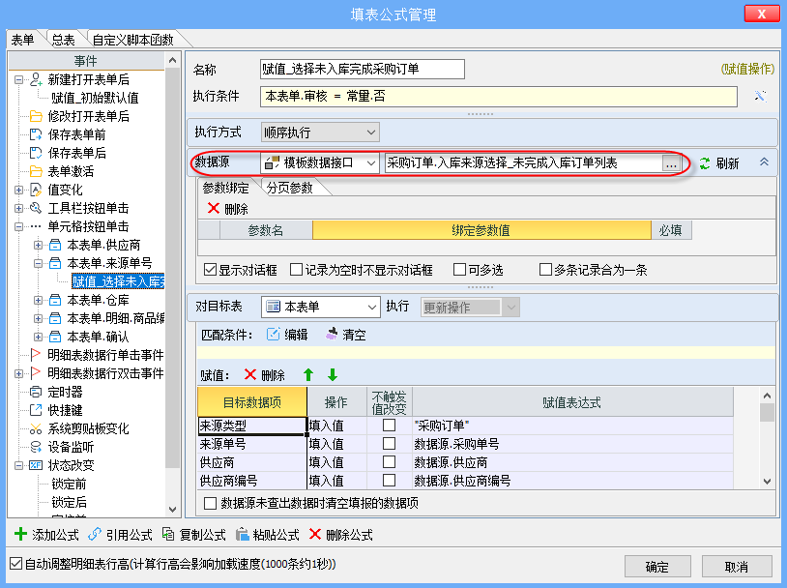Select the 保存表单前 event icon

click(x=36, y=134)
